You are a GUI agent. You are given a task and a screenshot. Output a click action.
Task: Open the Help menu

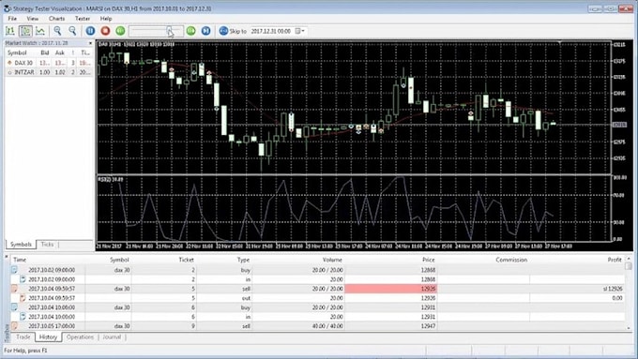pyautogui.click(x=106, y=19)
